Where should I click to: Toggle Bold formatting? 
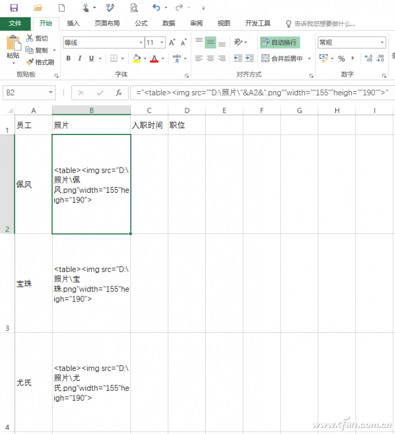coord(68,58)
